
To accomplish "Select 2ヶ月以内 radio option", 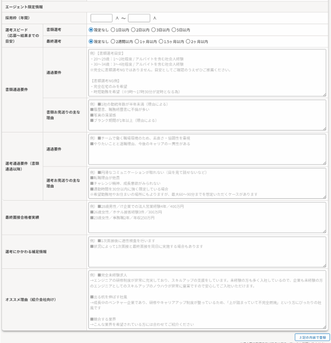I will pyautogui.click(x=186, y=42).
